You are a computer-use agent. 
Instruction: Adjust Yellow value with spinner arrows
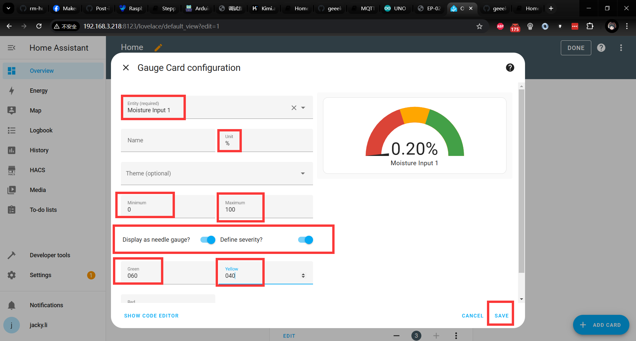[303, 275]
